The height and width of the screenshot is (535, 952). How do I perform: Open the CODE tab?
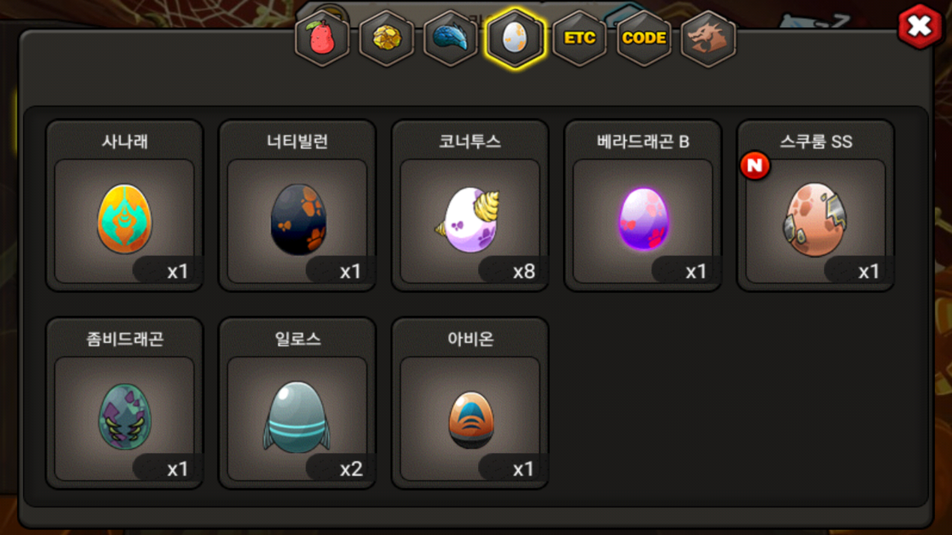(644, 38)
